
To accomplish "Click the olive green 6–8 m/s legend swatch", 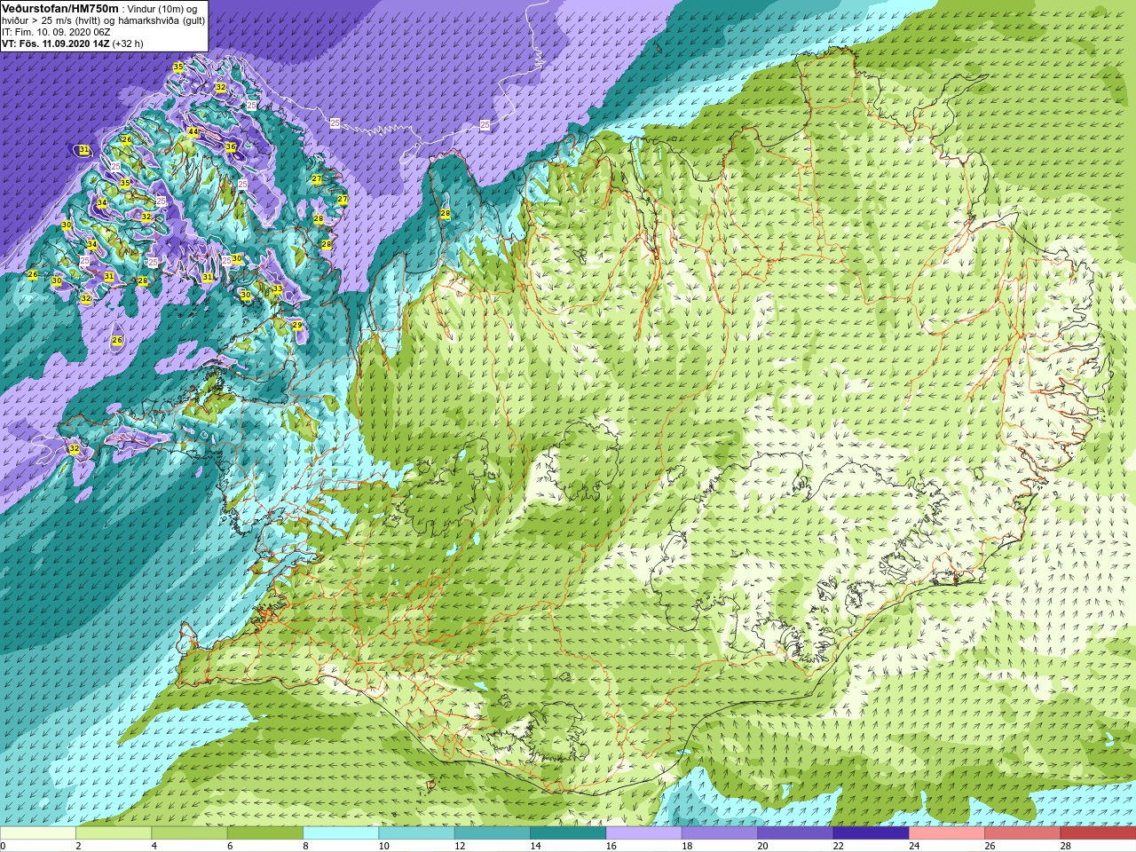I will pos(265,833).
